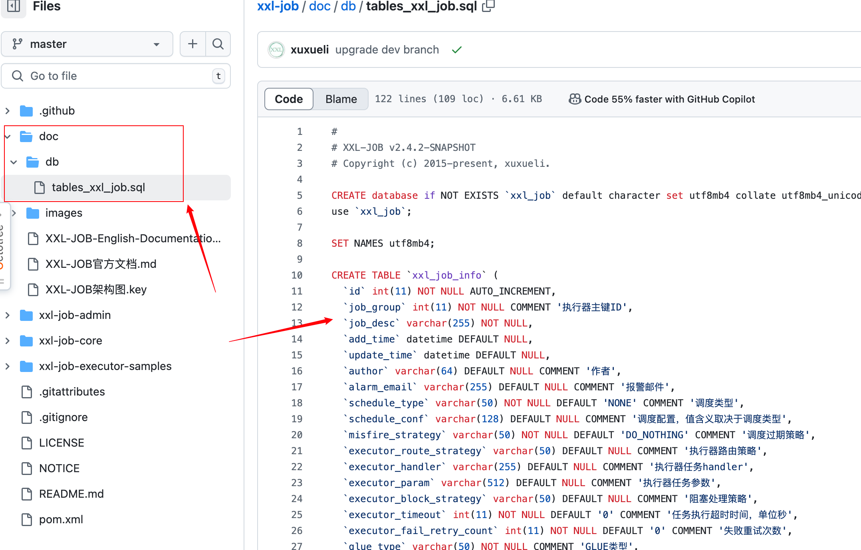Open the master branch dropdown
Image resolution: width=861 pixels, height=550 pixels.
pos(87,44)
